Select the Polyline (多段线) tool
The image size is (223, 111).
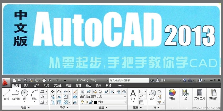[16, 95]
